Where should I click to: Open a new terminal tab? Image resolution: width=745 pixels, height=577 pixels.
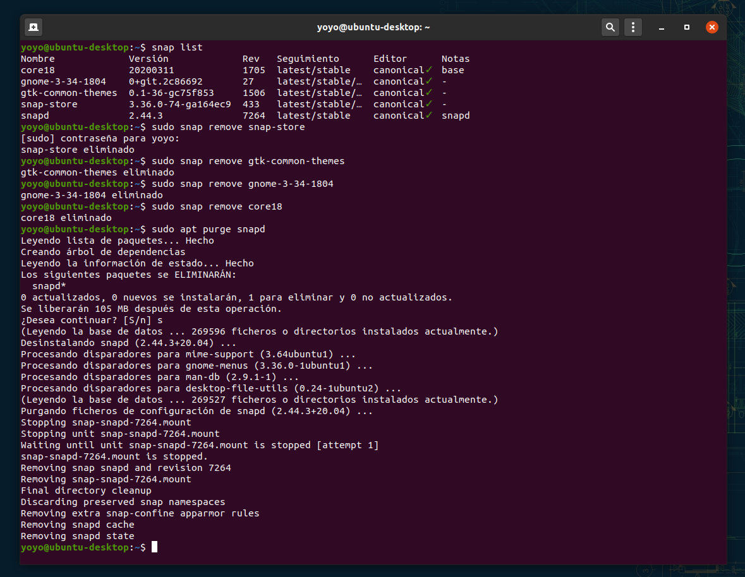click(33, 27)
